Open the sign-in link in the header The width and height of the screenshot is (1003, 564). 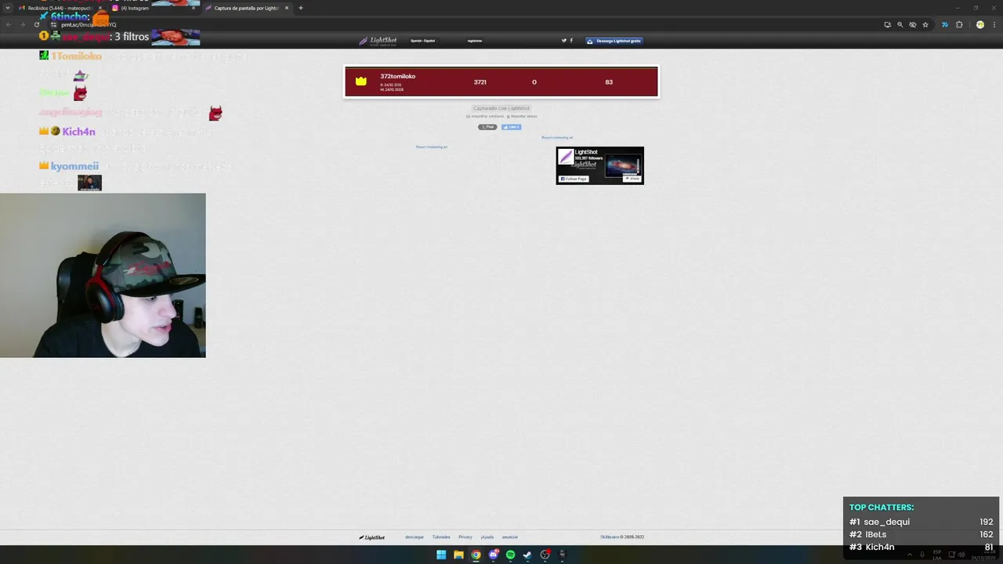point(474,41)
